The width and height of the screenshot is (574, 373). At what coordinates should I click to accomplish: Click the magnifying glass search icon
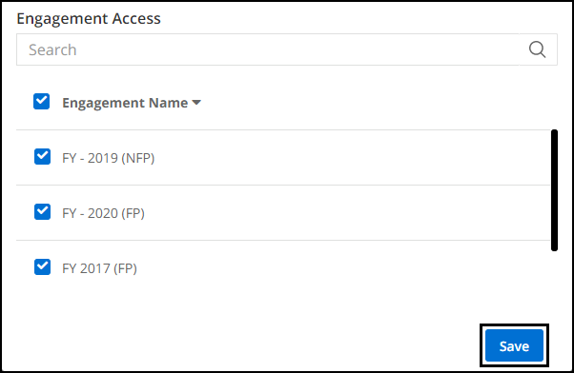pyautogui.click(x=537, y=49)
